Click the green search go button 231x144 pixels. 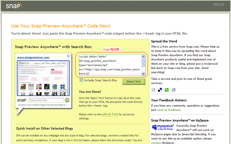click(67, 100)
